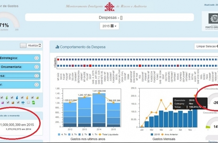218x143 pixels.
Task: Toggle the checkbox before the green down arrow
Action: 2,98
